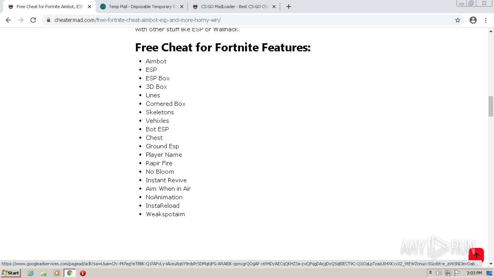Click the Bot ESP list item
The height and width of the screenshot is (278, 494).
pyautogui.click(x=157, y=129)
